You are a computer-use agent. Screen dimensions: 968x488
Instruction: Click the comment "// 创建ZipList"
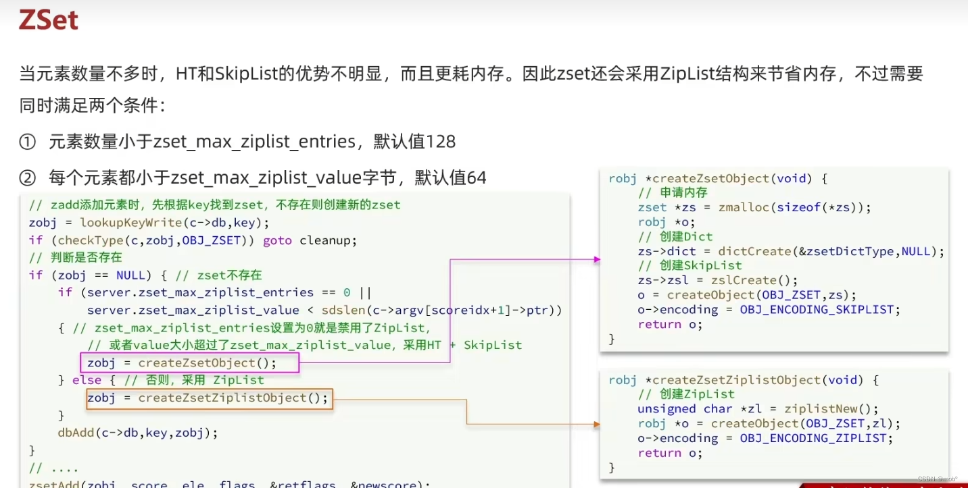point(686,394)
